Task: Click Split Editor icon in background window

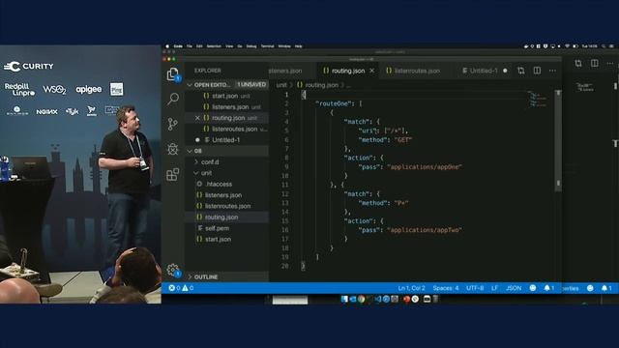Action: [x=594, y=63]
